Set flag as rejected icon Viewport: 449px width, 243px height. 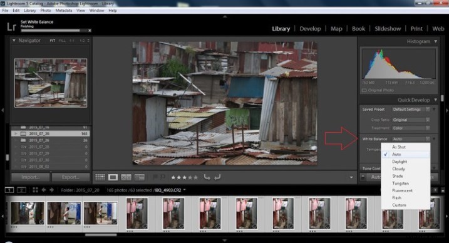(x=163, y=177)
